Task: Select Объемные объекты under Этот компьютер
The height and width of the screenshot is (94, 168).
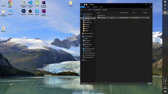Action: [89, 49]
